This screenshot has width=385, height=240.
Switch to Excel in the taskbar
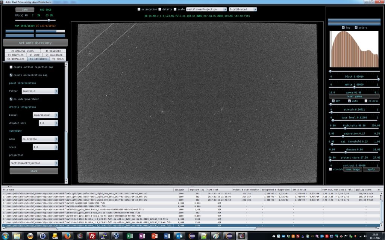[130, 236]
